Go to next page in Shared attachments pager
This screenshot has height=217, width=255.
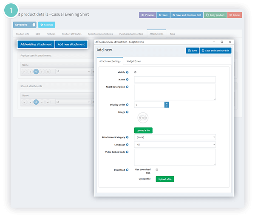(x=42, y=102)
